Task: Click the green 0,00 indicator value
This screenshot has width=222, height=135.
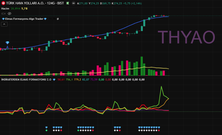Action: point(101,80)
